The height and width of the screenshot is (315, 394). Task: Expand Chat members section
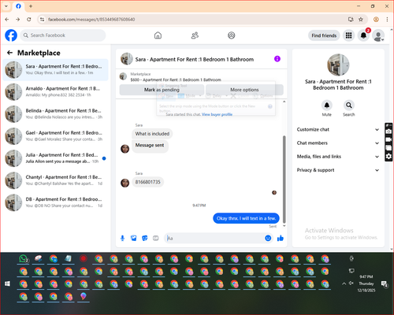(338, 143)
